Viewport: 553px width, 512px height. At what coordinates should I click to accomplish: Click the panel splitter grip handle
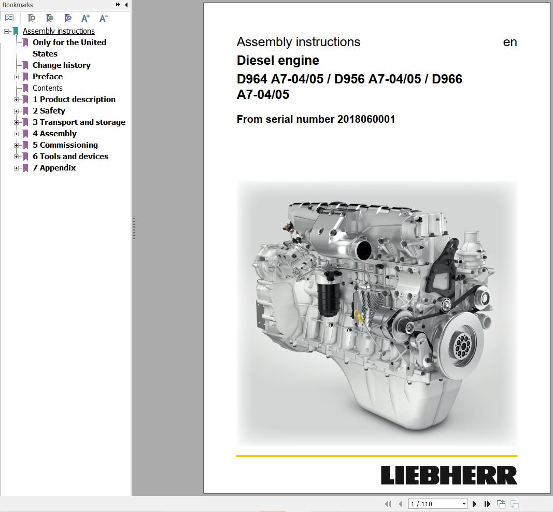(x=134, y=228)
